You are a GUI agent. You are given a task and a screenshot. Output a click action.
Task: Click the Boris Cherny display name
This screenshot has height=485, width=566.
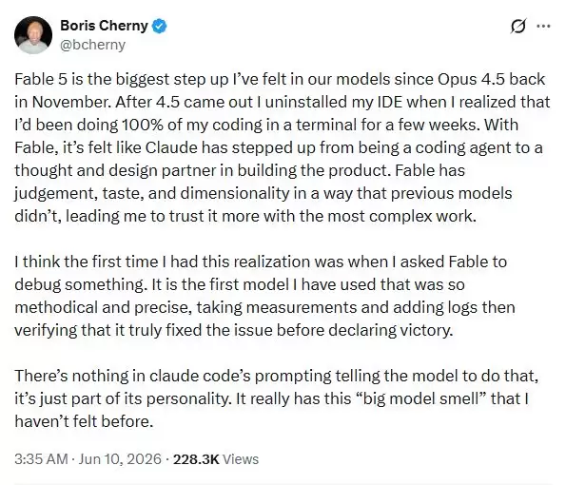(x=104, y=26)
